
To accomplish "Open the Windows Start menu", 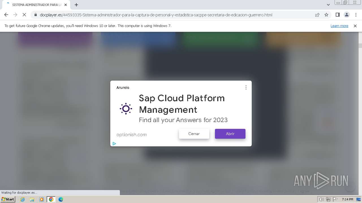I will pos(8,199).
